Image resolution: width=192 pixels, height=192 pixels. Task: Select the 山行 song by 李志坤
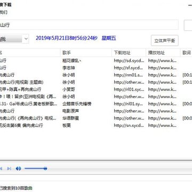(3, 68)
